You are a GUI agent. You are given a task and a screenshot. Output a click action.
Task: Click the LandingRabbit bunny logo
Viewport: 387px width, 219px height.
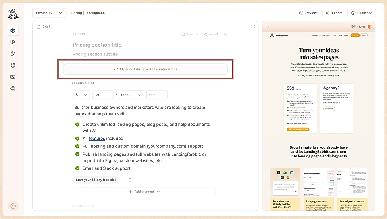pos(13,14)
